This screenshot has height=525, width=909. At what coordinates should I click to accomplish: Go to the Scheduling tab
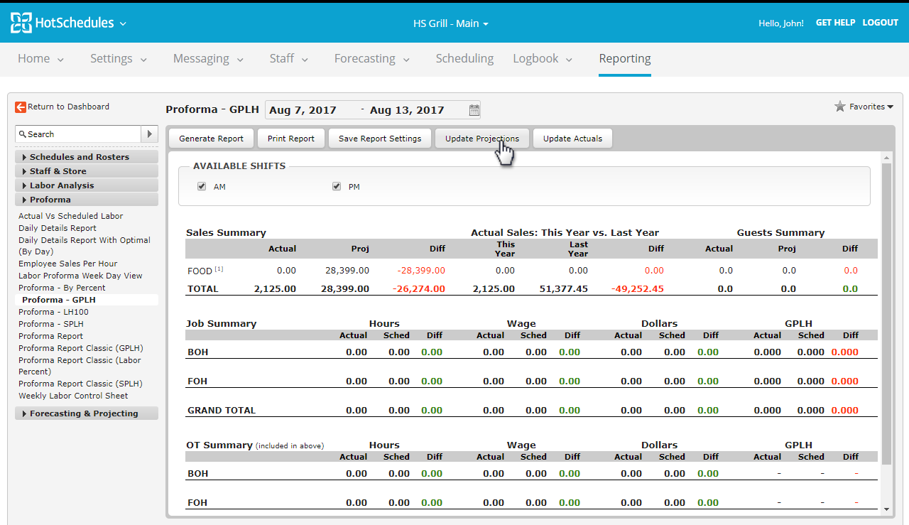[x=464, y=59]
